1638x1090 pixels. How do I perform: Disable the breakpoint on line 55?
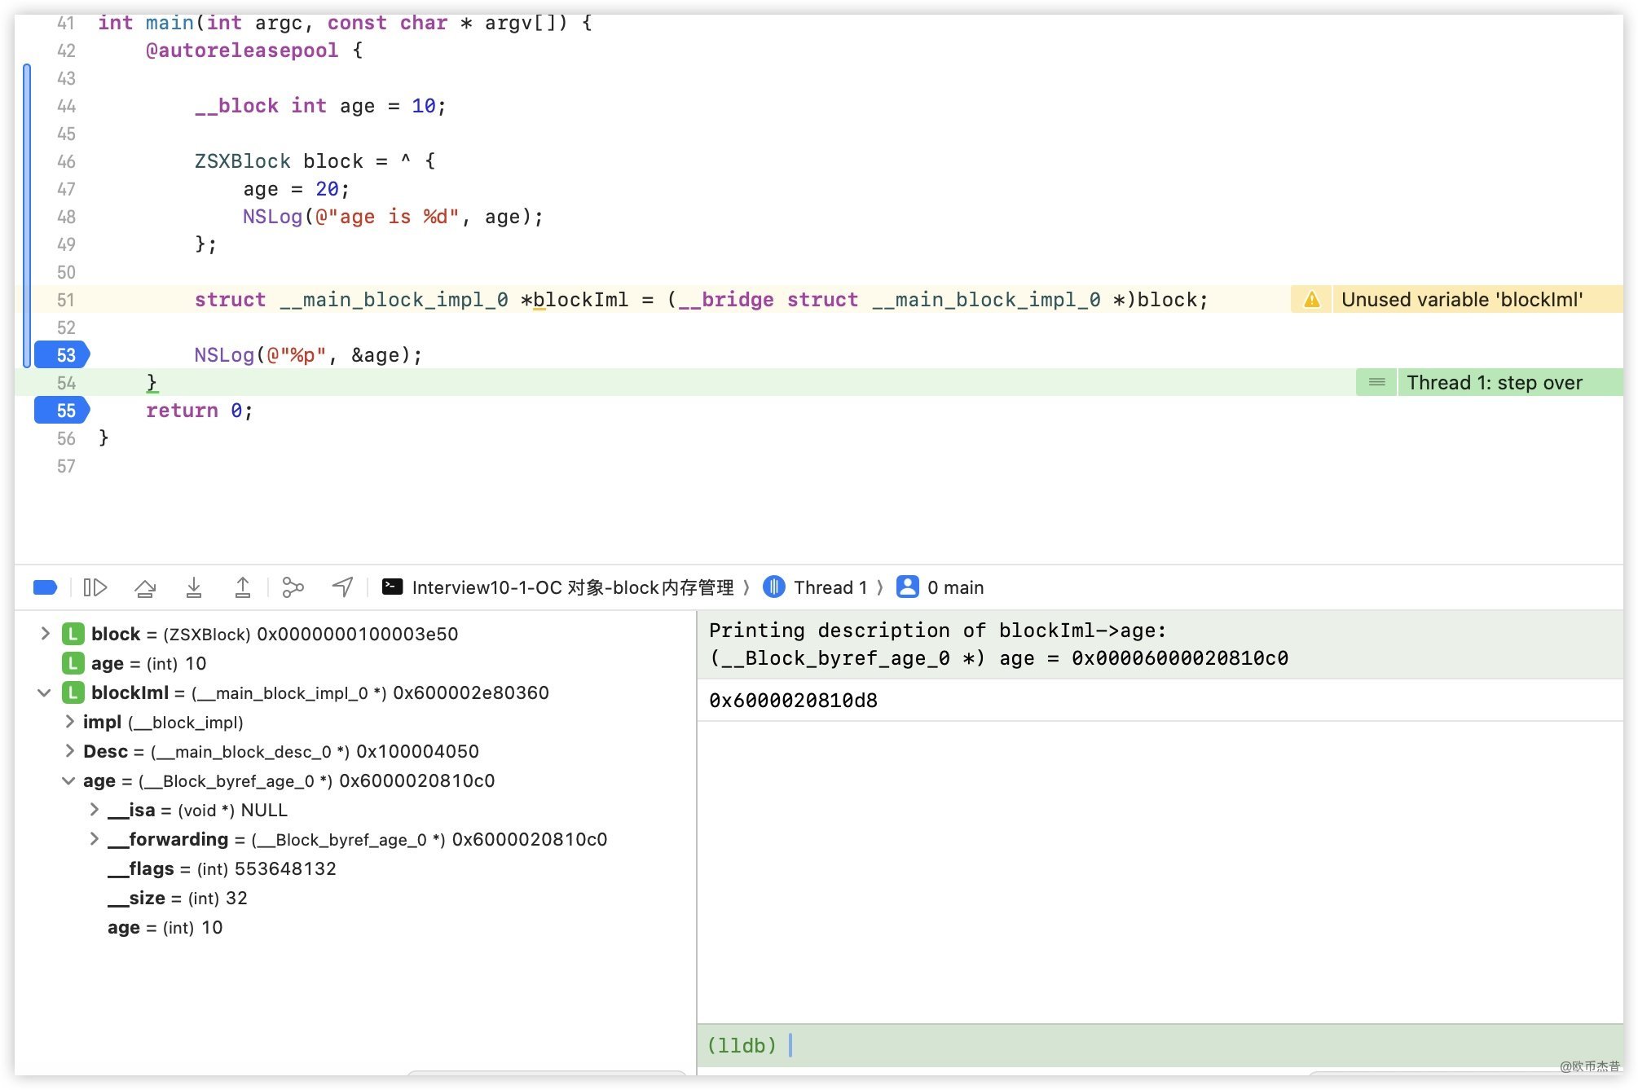(x=62, y=411)
